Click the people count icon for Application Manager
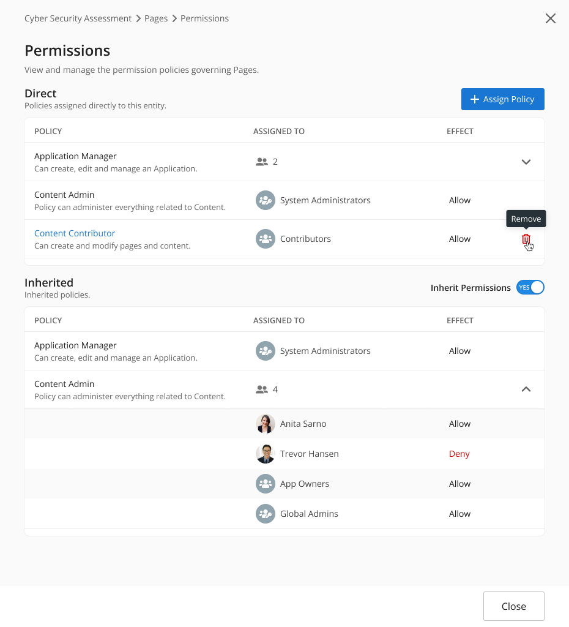Viewport: 569px width, 627px height. (262, 162)
